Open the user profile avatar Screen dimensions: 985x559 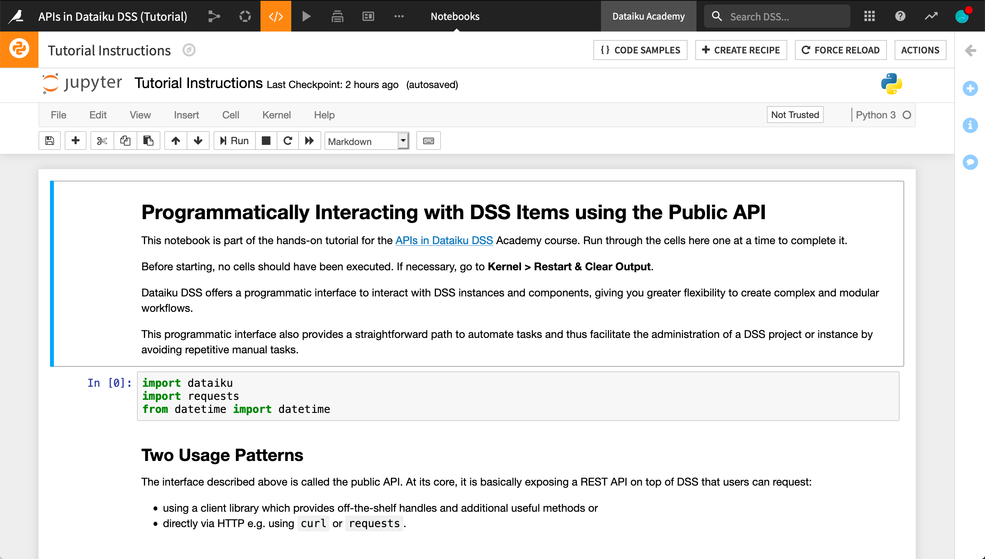pos(962,16)
